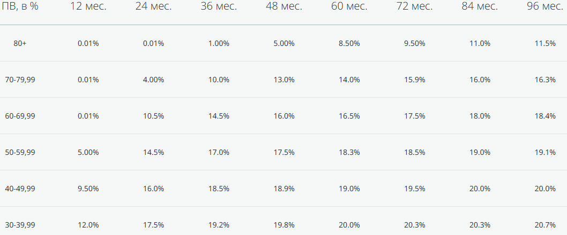This screenshot has width=567, height=235.
Task: Select the 4.00% cell under 24 мес.
Action: coord(153,80)
